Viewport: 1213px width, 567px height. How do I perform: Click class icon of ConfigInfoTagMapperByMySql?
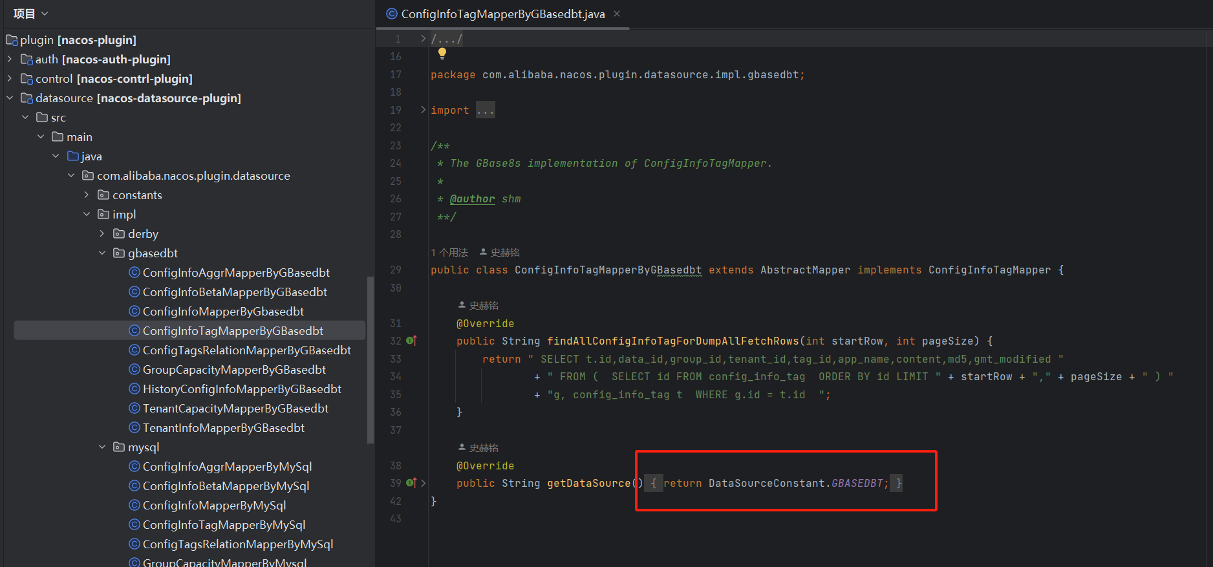pyautogui.click(x=134, y=524)
